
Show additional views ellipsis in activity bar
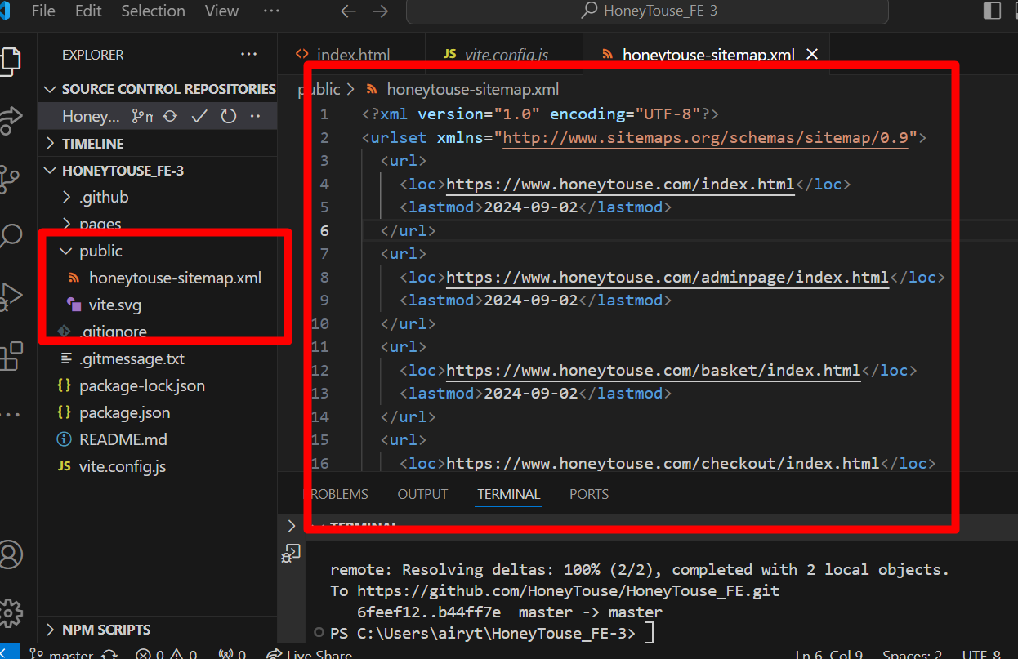10,415
